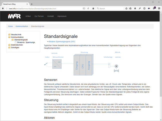Click the page vertical scrollbar thumb

tap(161, 55)
